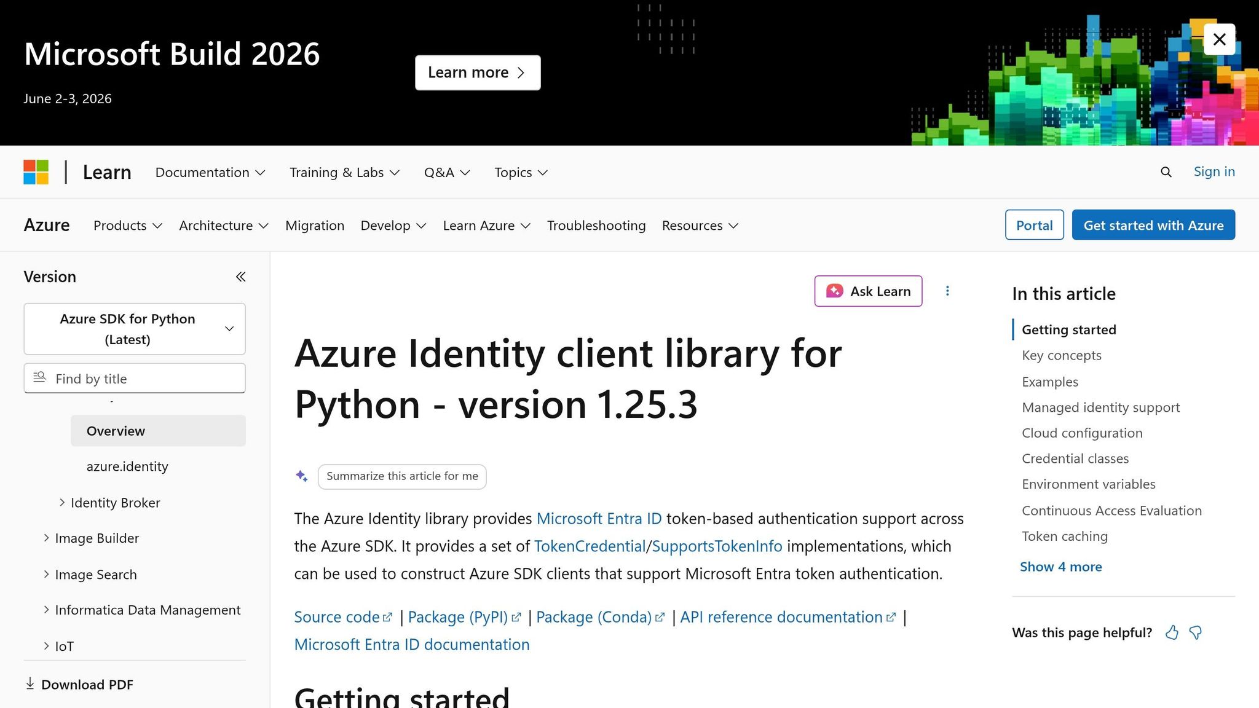Focus the Find by title input

tap(135, 379)
